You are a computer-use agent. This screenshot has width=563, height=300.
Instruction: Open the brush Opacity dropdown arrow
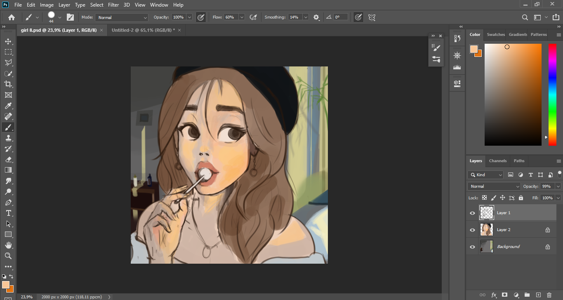pos(189,17)
